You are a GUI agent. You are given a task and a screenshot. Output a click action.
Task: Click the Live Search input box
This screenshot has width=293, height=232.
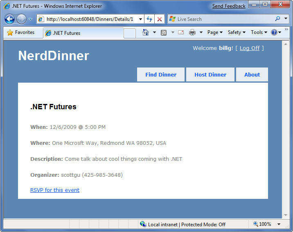221,19
